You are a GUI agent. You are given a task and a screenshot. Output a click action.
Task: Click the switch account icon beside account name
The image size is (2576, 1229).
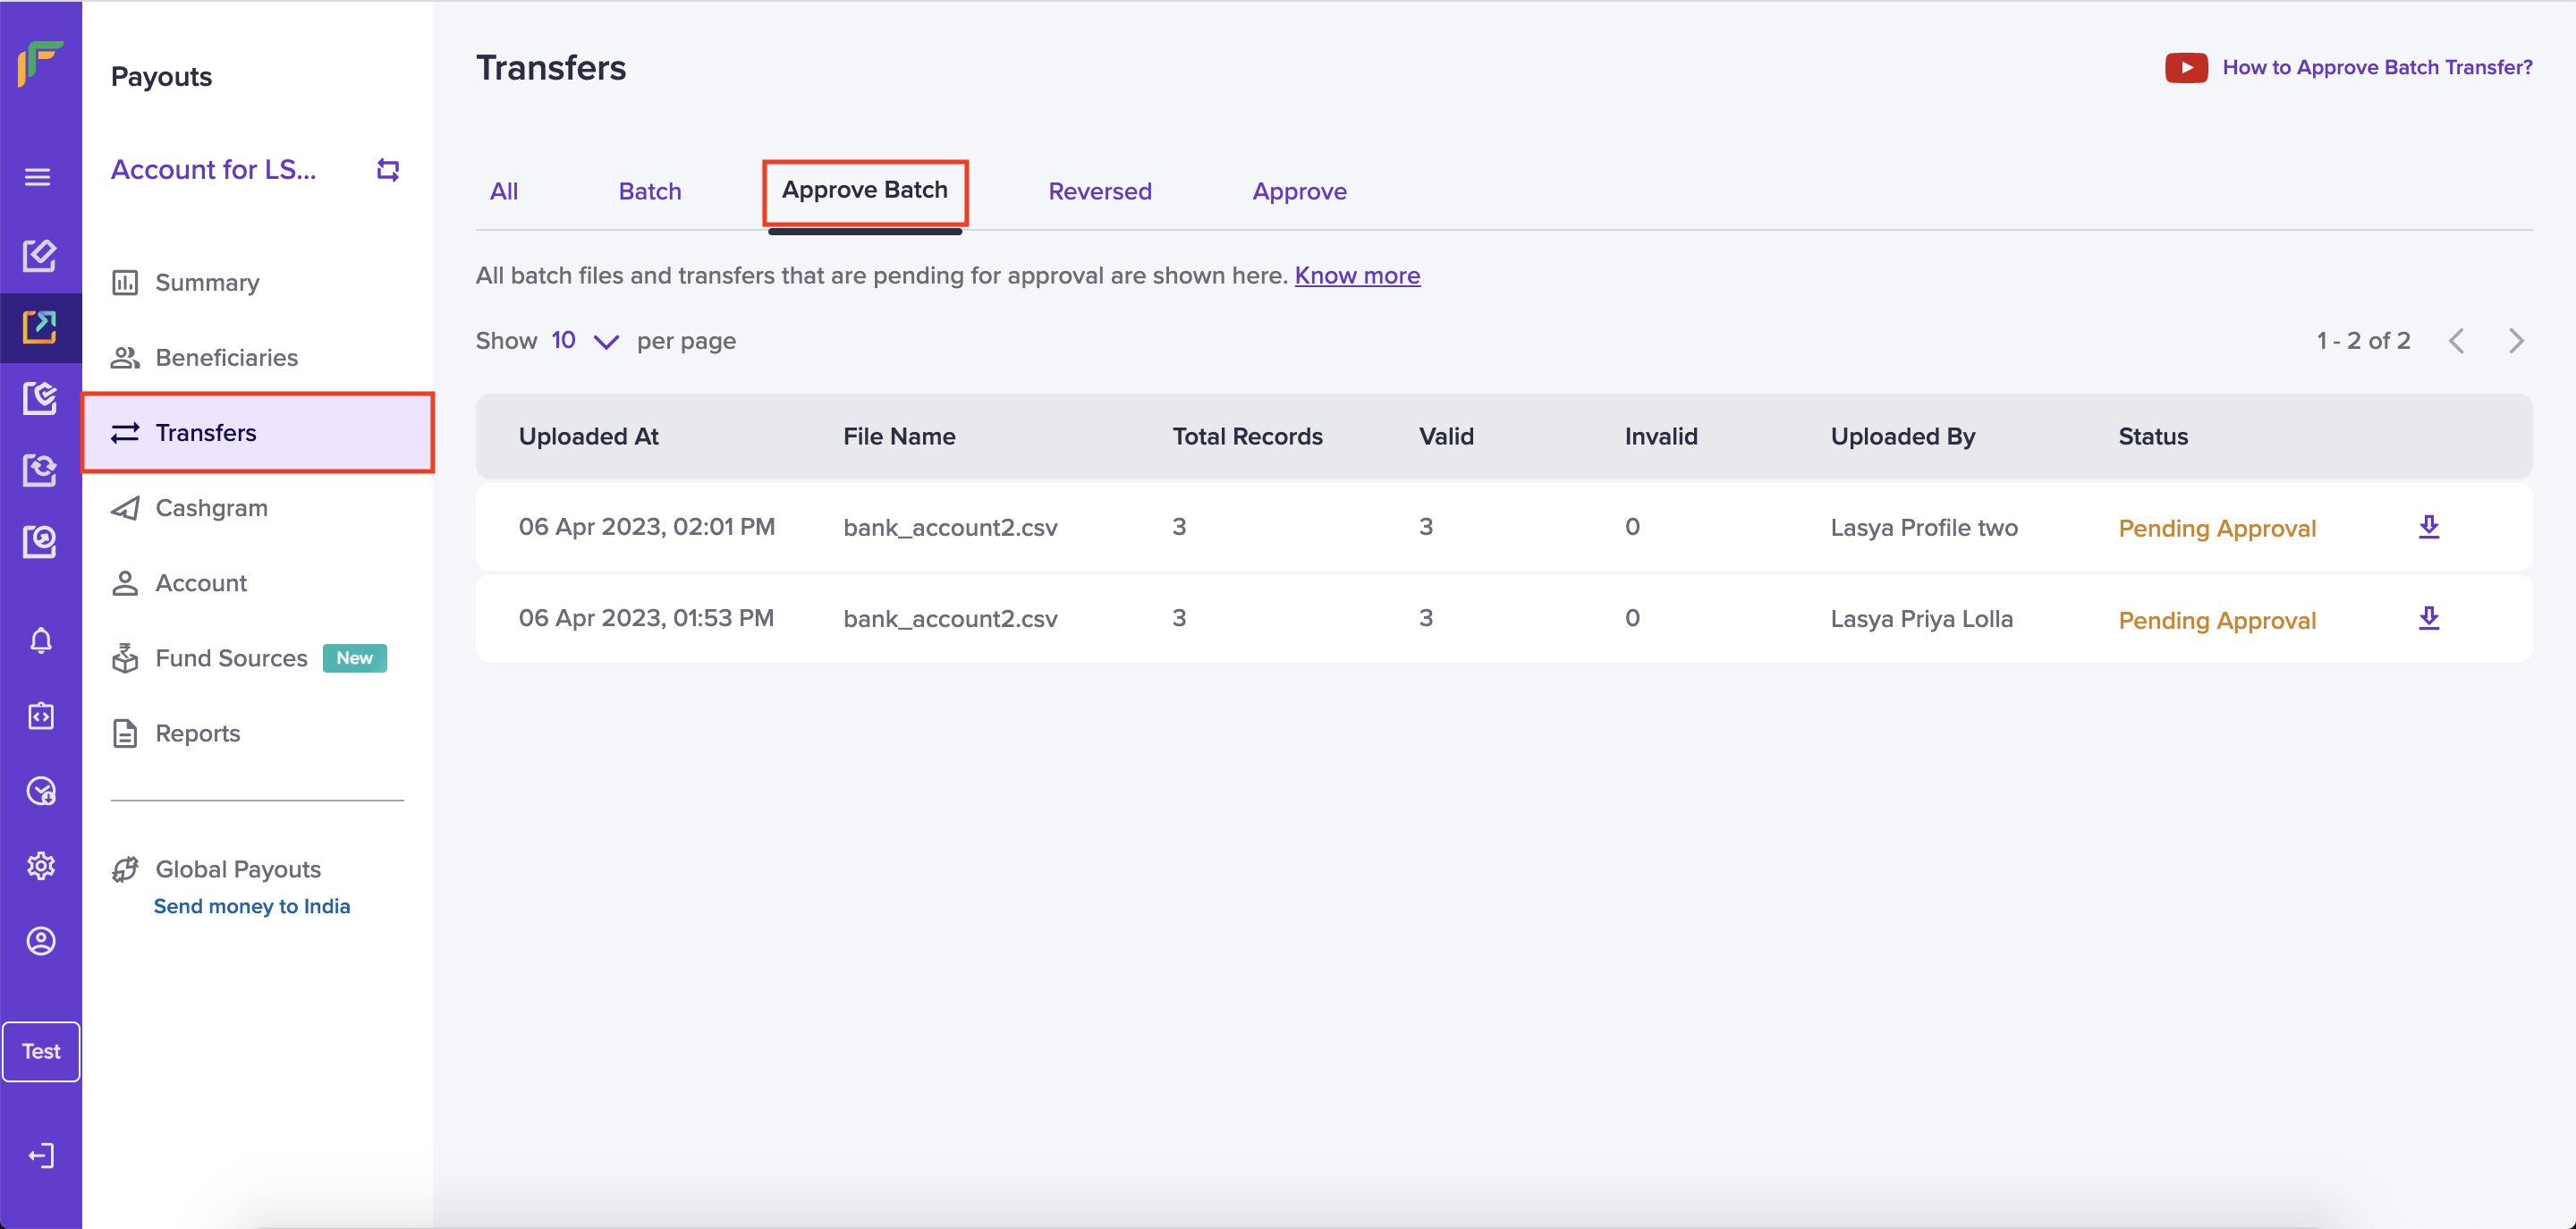tap(388, 170)
